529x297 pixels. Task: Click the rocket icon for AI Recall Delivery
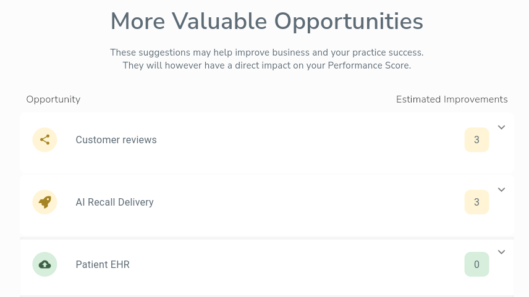[x=44, y=202]
